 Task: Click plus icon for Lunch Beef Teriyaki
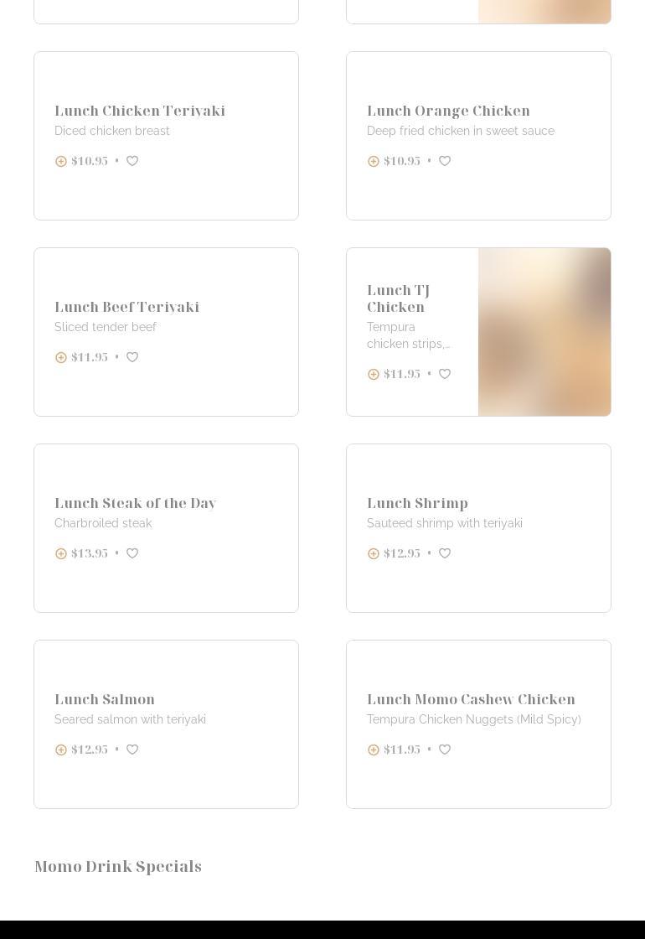point(61,357)
